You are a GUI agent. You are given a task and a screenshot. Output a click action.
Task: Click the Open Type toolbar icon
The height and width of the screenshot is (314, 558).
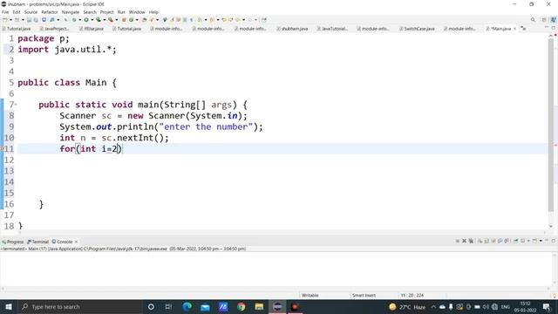(x=144, y=20)
